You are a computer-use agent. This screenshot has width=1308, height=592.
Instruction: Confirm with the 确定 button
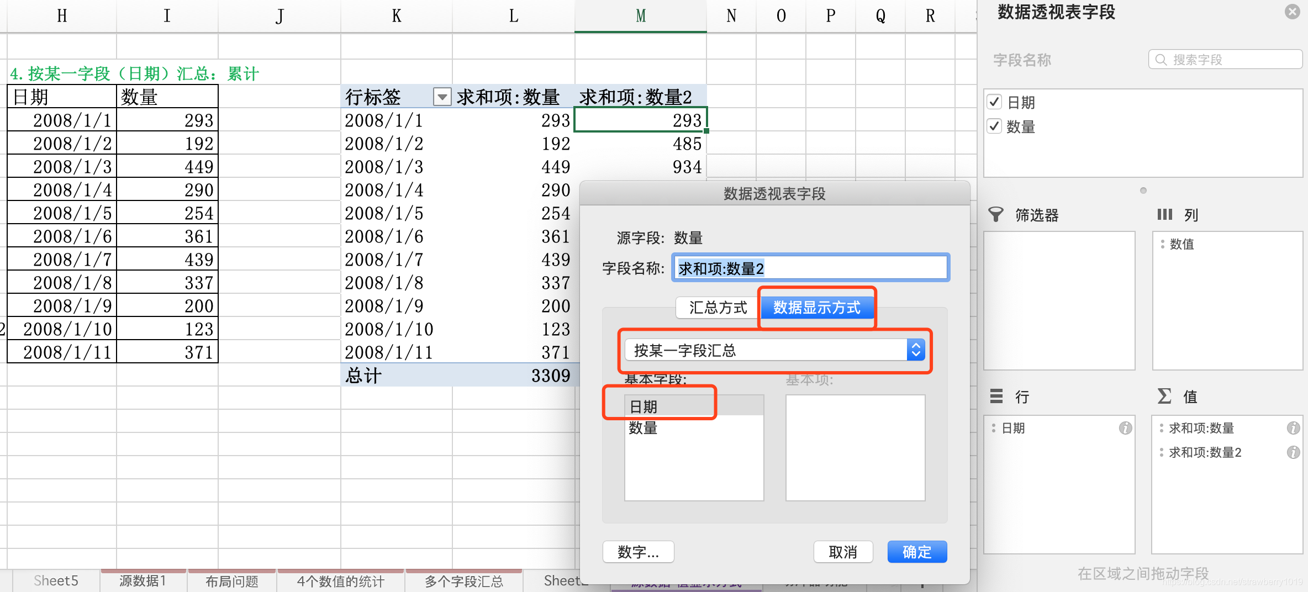[917, 552]
